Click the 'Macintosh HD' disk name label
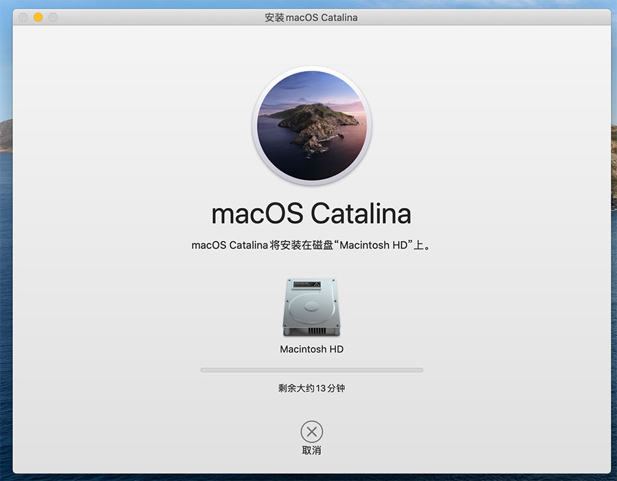617x481 pixels. [x=311, y=349]
